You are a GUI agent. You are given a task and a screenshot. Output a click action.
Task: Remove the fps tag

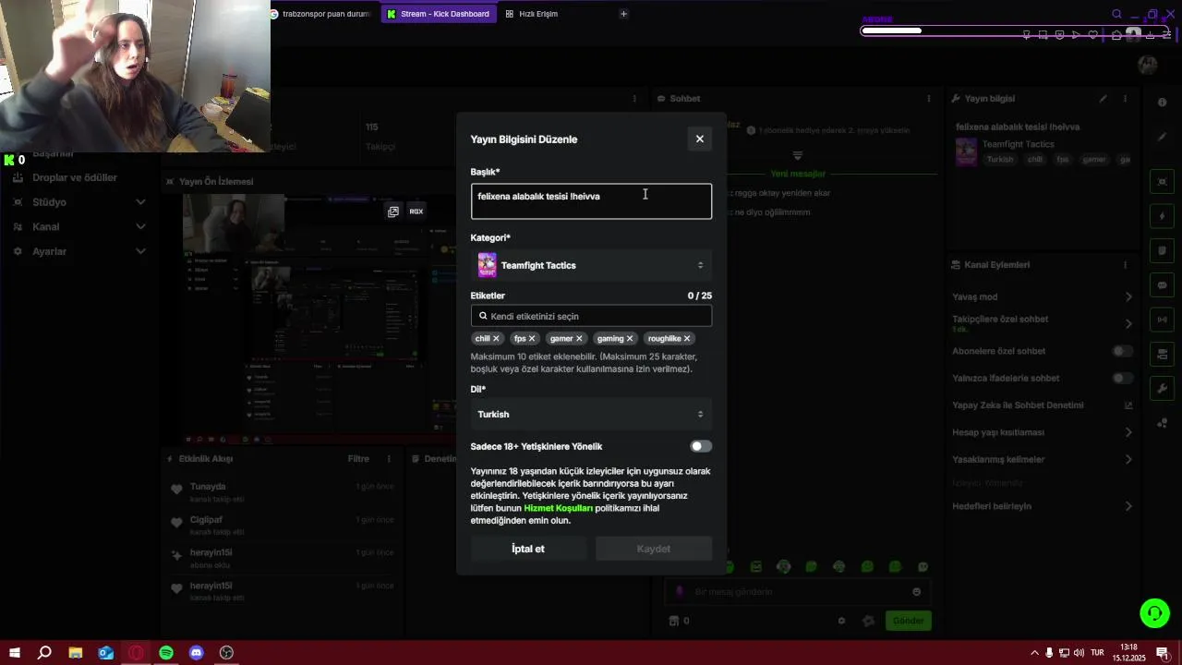point(532,339)
